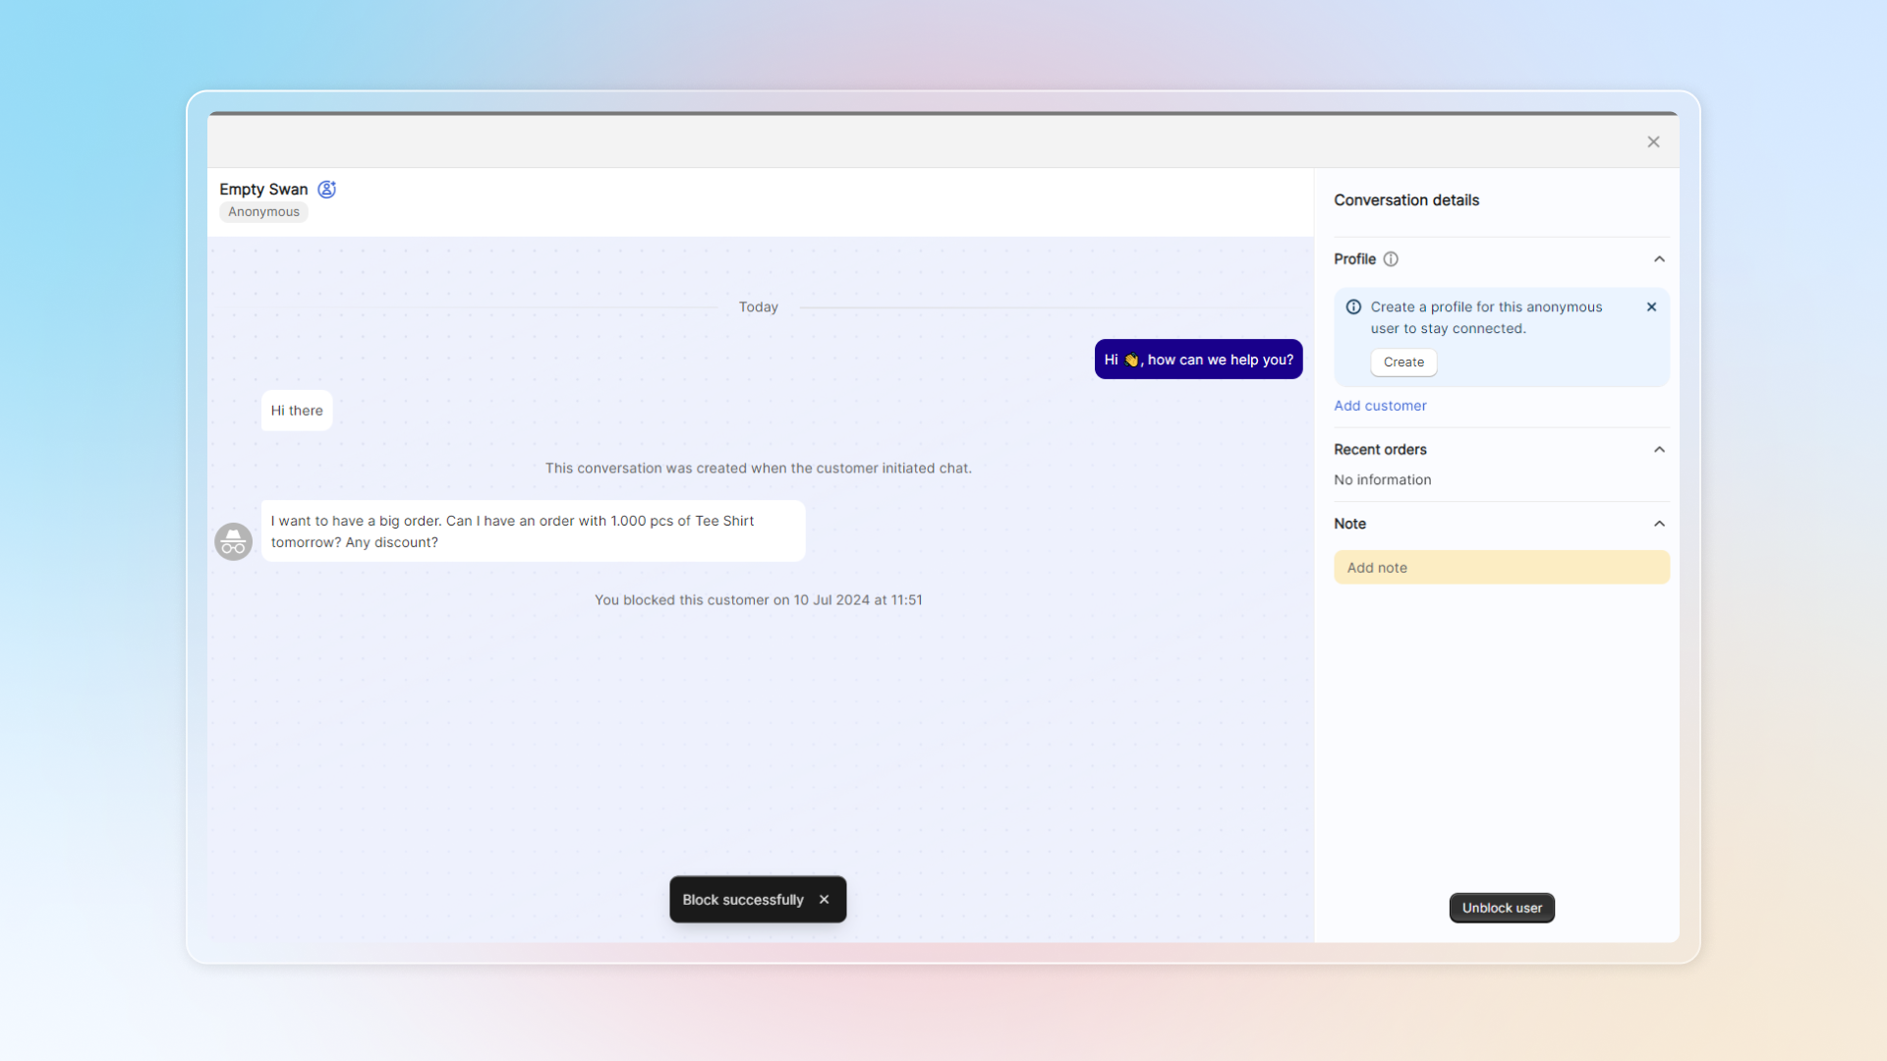Collapse the Profile section
Screen dimensions: 1887x1061
pos(1659,259)
